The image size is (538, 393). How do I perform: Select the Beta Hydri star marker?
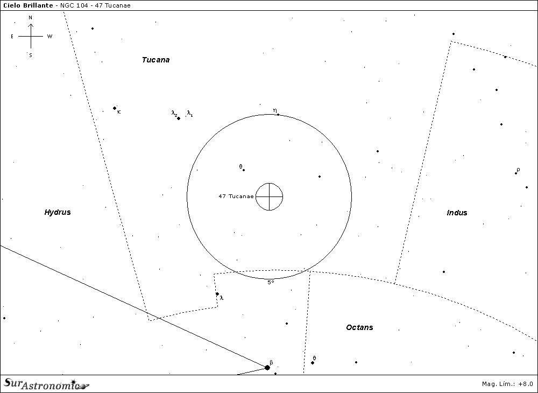pyautogui.click(x=267, y=368)
